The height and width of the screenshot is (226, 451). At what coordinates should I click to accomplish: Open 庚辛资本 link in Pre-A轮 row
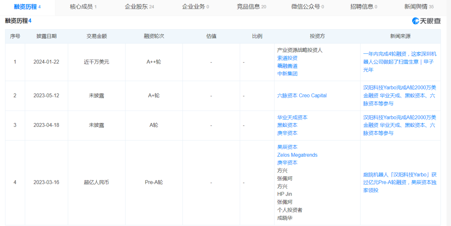[x=287, y=163]
